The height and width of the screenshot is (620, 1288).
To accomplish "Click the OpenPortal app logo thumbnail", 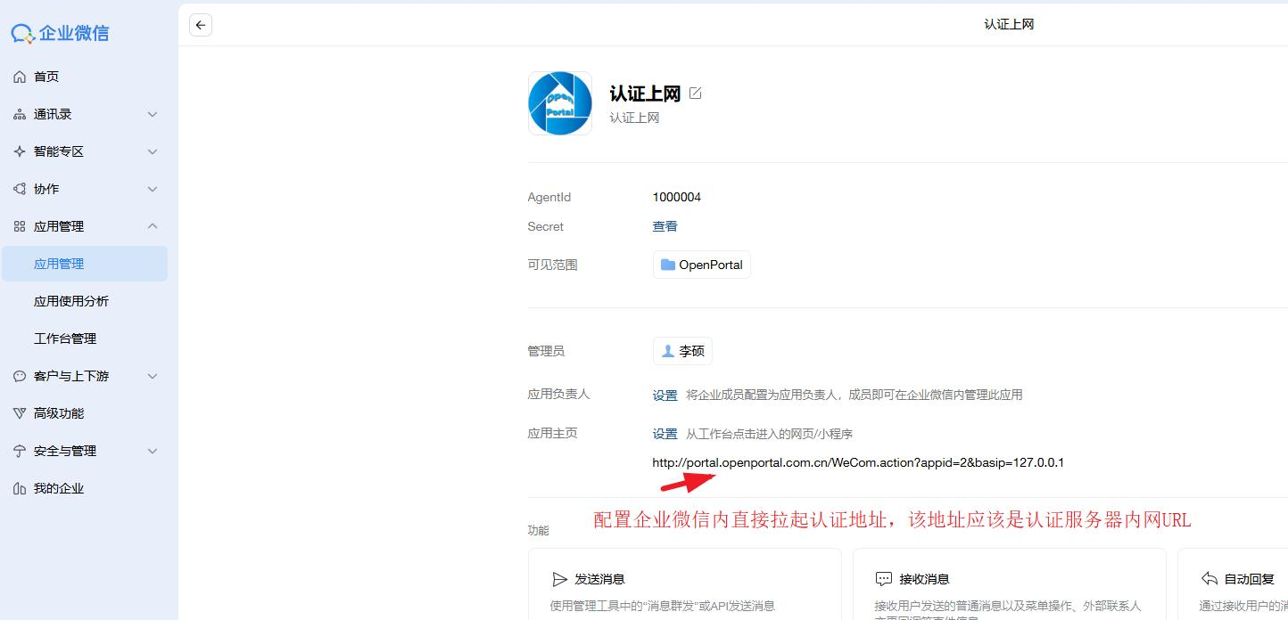I will [x=560, y=103].
